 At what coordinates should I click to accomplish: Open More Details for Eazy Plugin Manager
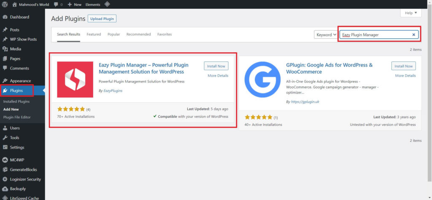pos(218,76)
